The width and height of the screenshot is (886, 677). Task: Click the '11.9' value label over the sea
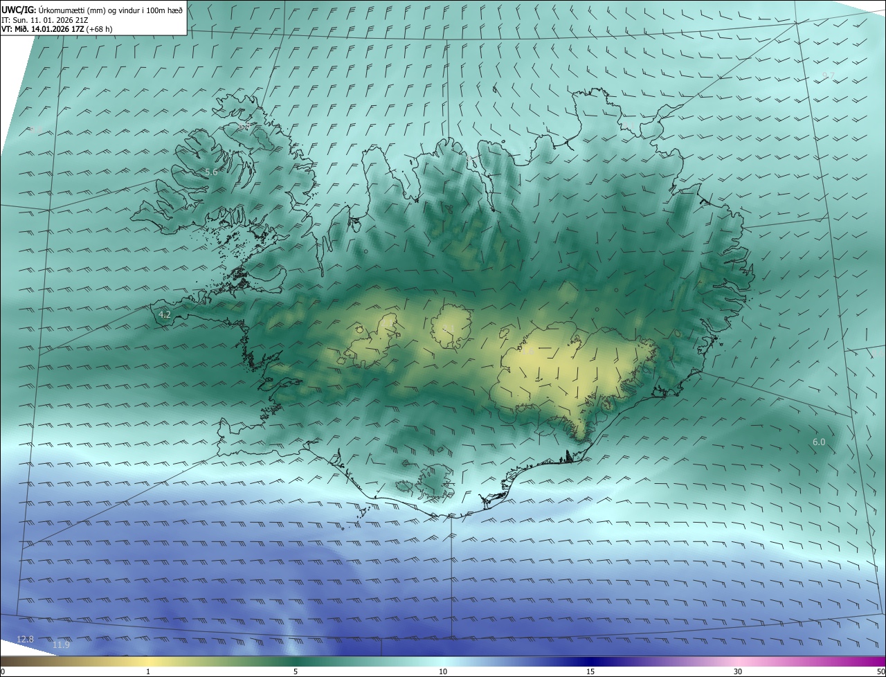click(61, 645)
